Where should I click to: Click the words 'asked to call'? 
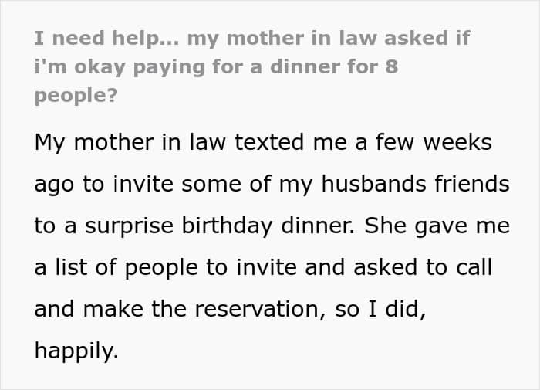423,267
